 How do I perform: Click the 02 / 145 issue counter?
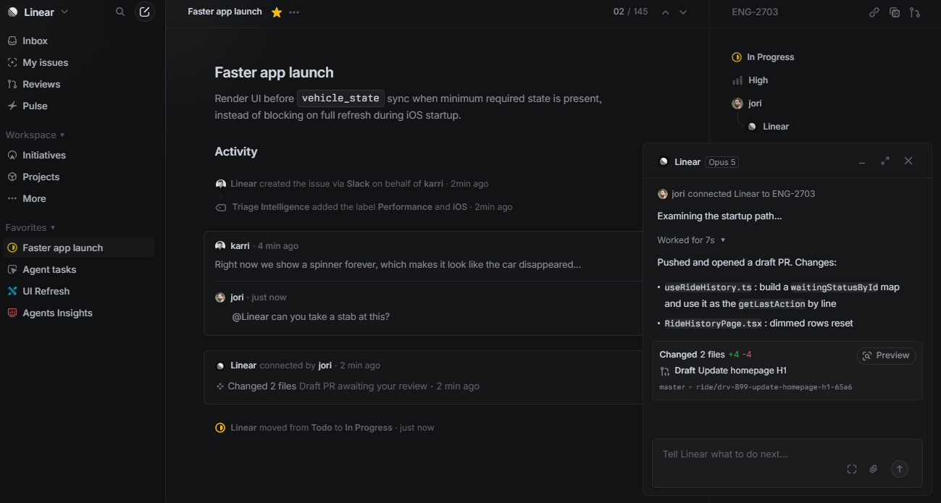630,12
